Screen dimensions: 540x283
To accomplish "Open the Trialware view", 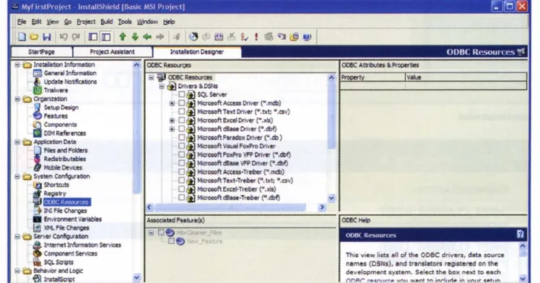I will pos(56,90).
